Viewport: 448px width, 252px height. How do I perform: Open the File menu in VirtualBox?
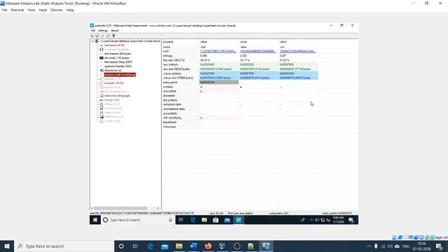click(x=5, y=10)
